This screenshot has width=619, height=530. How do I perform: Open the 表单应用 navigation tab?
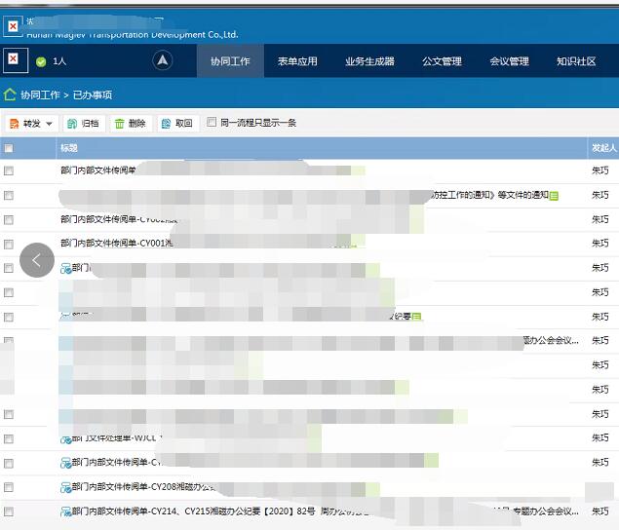pyautogui.click(x=297, y=61)
